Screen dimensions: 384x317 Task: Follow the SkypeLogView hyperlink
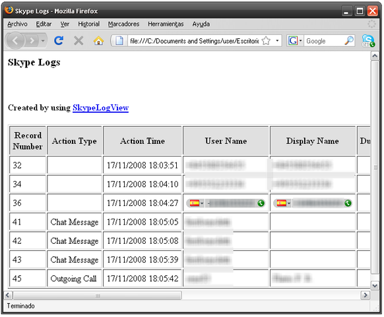pyautogui.click(x=101, y=108)
